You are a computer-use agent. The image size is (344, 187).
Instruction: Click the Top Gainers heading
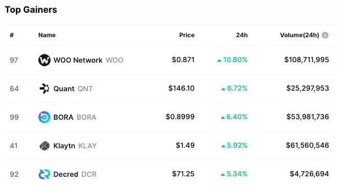point(31,10)
